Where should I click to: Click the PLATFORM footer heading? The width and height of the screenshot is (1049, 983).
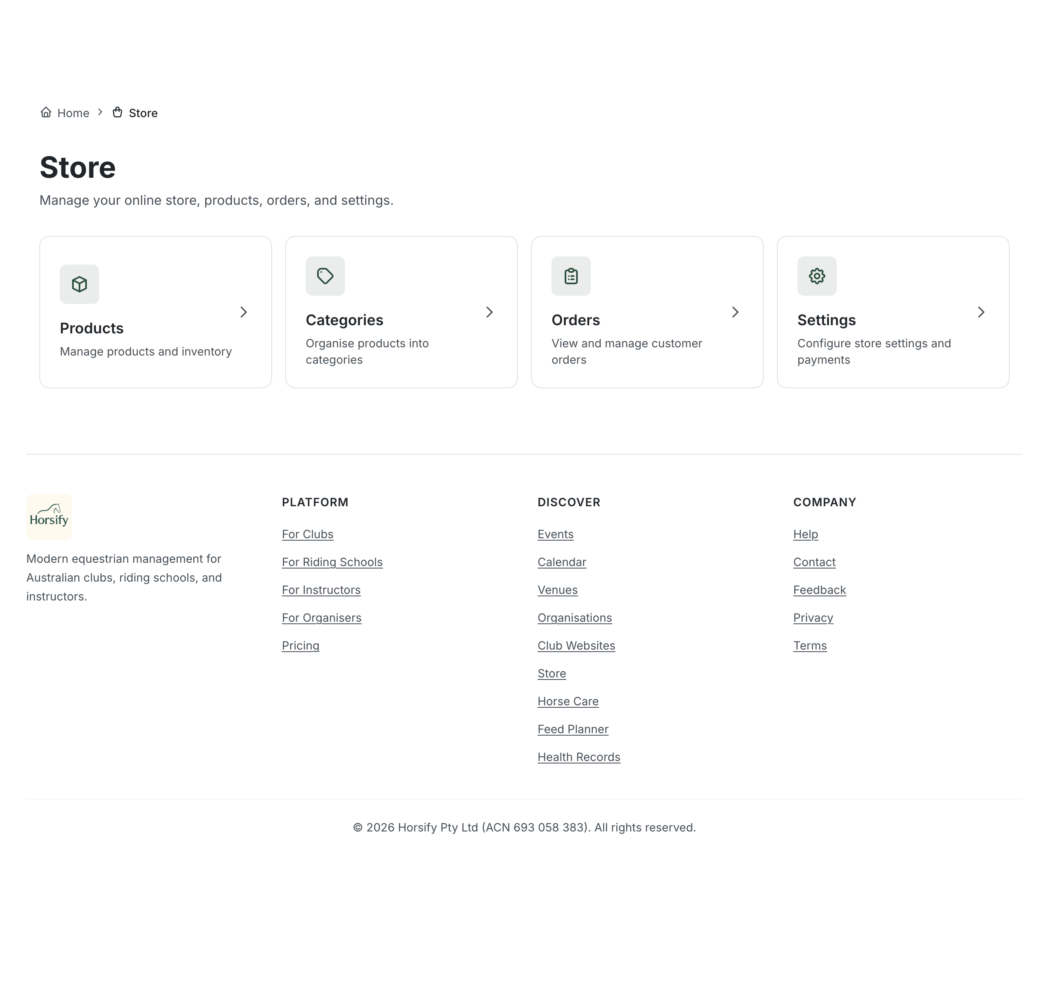pos(315,502)
